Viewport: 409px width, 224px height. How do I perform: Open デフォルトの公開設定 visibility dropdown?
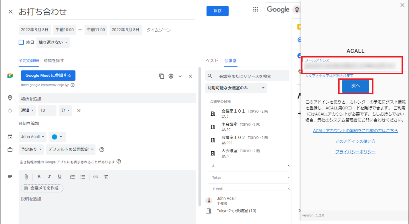[71, 149]
